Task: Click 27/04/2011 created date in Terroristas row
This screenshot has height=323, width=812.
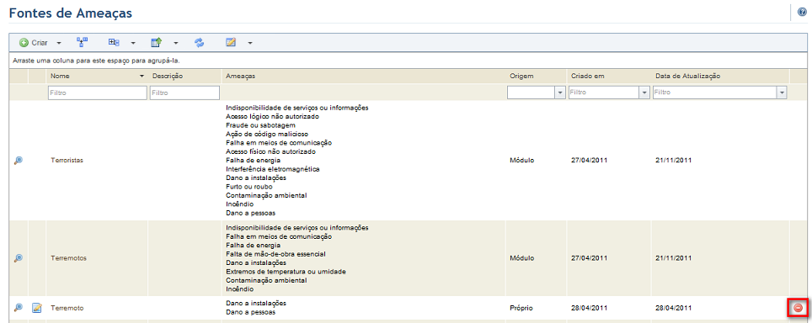Action: (x=589, y=160)
